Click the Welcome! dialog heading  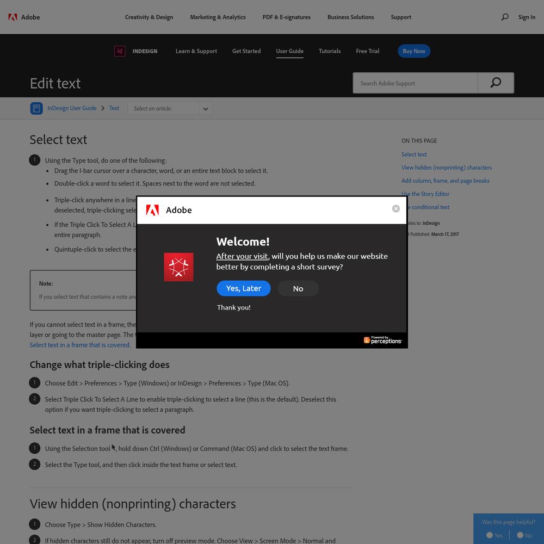(x=243, y=242)
